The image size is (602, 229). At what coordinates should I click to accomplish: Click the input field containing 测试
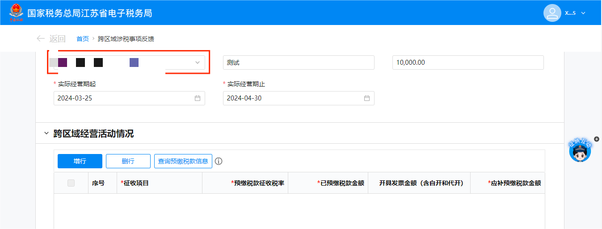(x=299, y=62)
